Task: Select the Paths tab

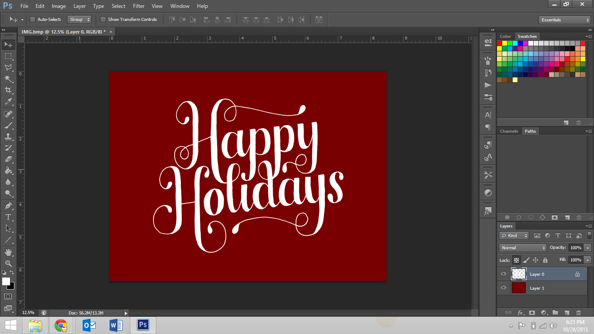Action: coord(531,131)
